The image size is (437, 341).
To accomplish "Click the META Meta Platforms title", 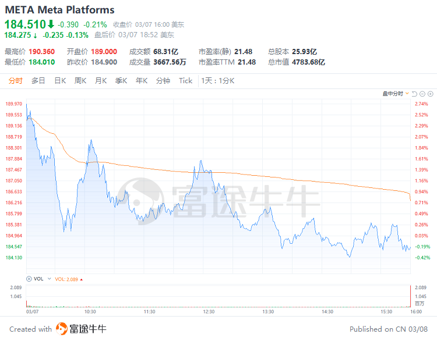I will pyautogui.click(x=59, y=10).
